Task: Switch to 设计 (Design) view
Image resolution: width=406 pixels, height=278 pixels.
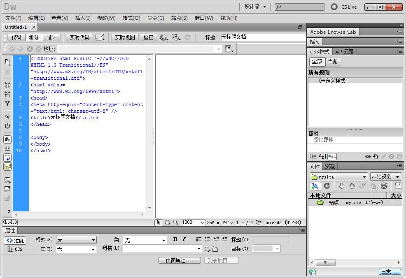Action: 51,37
